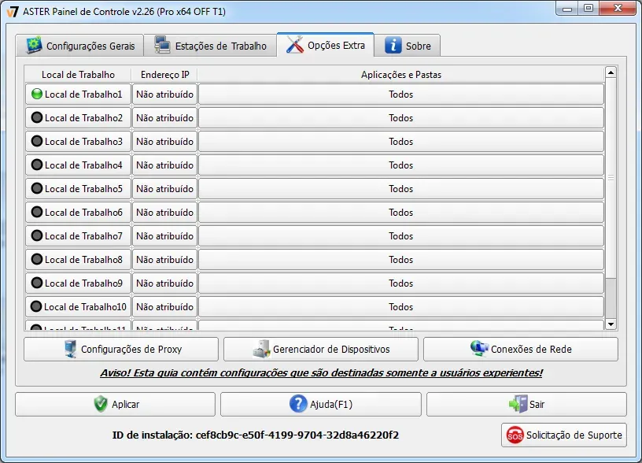Click the monitor icon on Estações de Trabalho
The image size is (642, 463).
[x=162, y=46]
